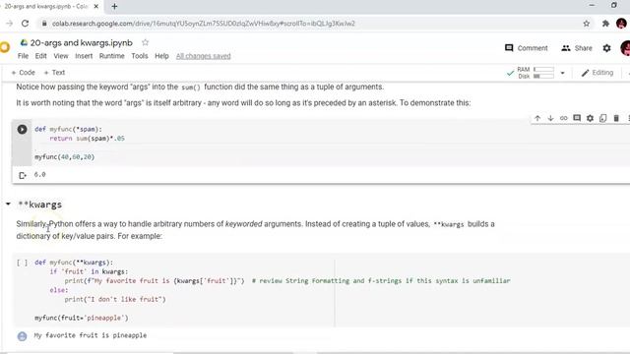Open cell settings gear in cell toolbar
Screen dimensions: 630x354
click(x=590, y=118)
